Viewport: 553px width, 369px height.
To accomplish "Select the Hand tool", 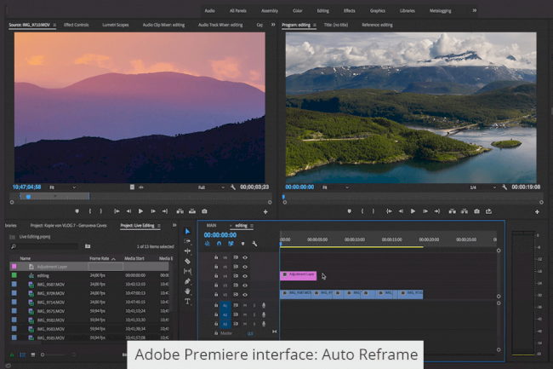I will click(188, 291).
